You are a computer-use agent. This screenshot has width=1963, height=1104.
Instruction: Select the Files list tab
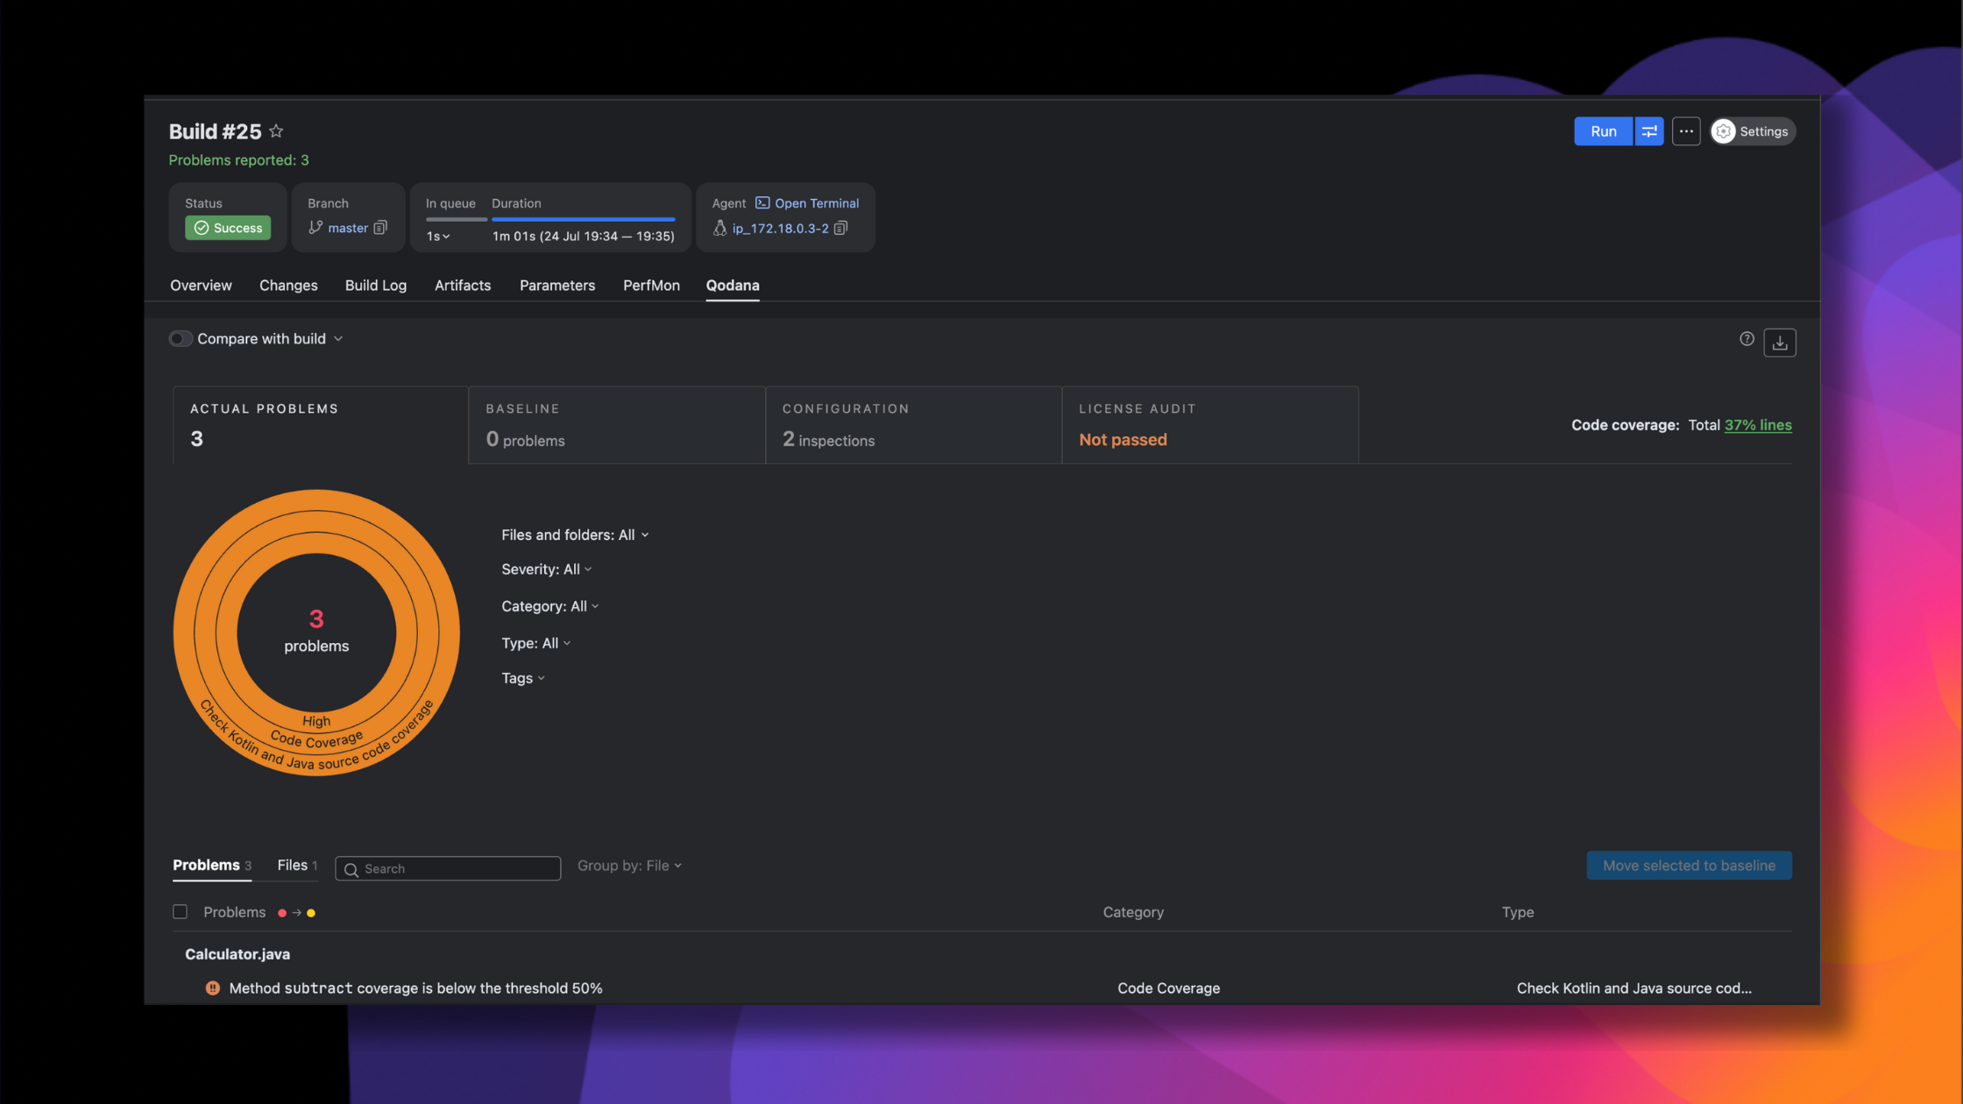tap(297, 866)
